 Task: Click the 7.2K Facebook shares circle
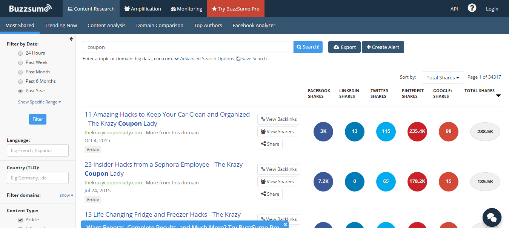tap(323, 181)
